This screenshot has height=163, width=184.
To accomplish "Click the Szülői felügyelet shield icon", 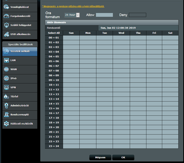I will pyautogui.click(x=6, y=25).
